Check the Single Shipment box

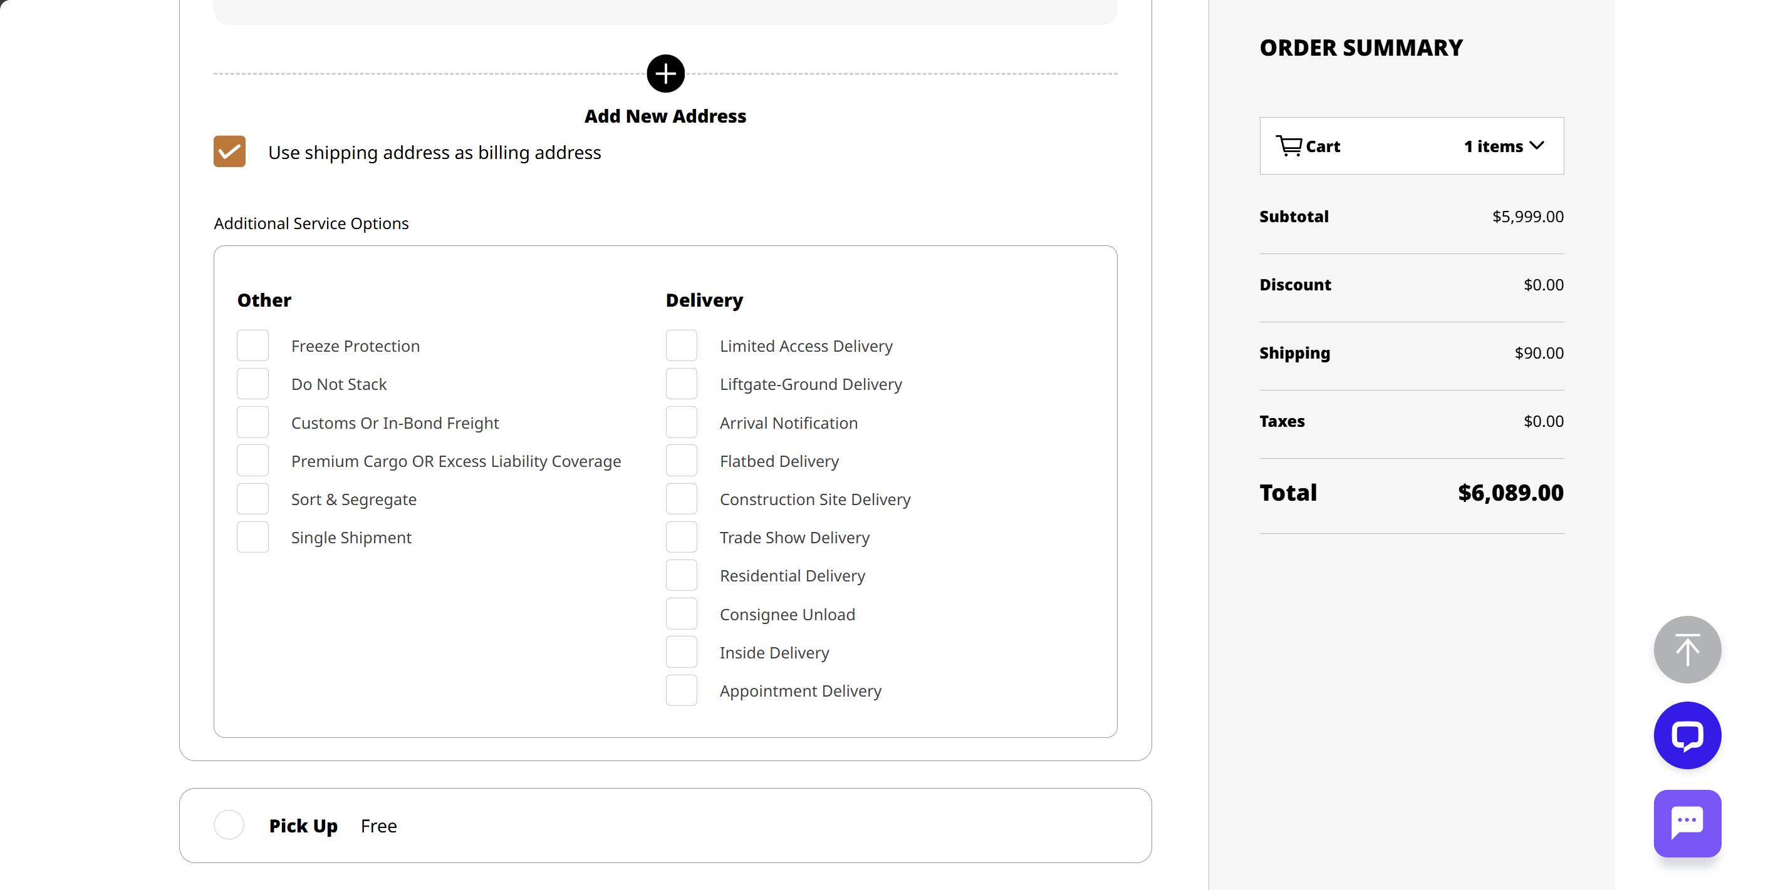(x=252, y=536)
